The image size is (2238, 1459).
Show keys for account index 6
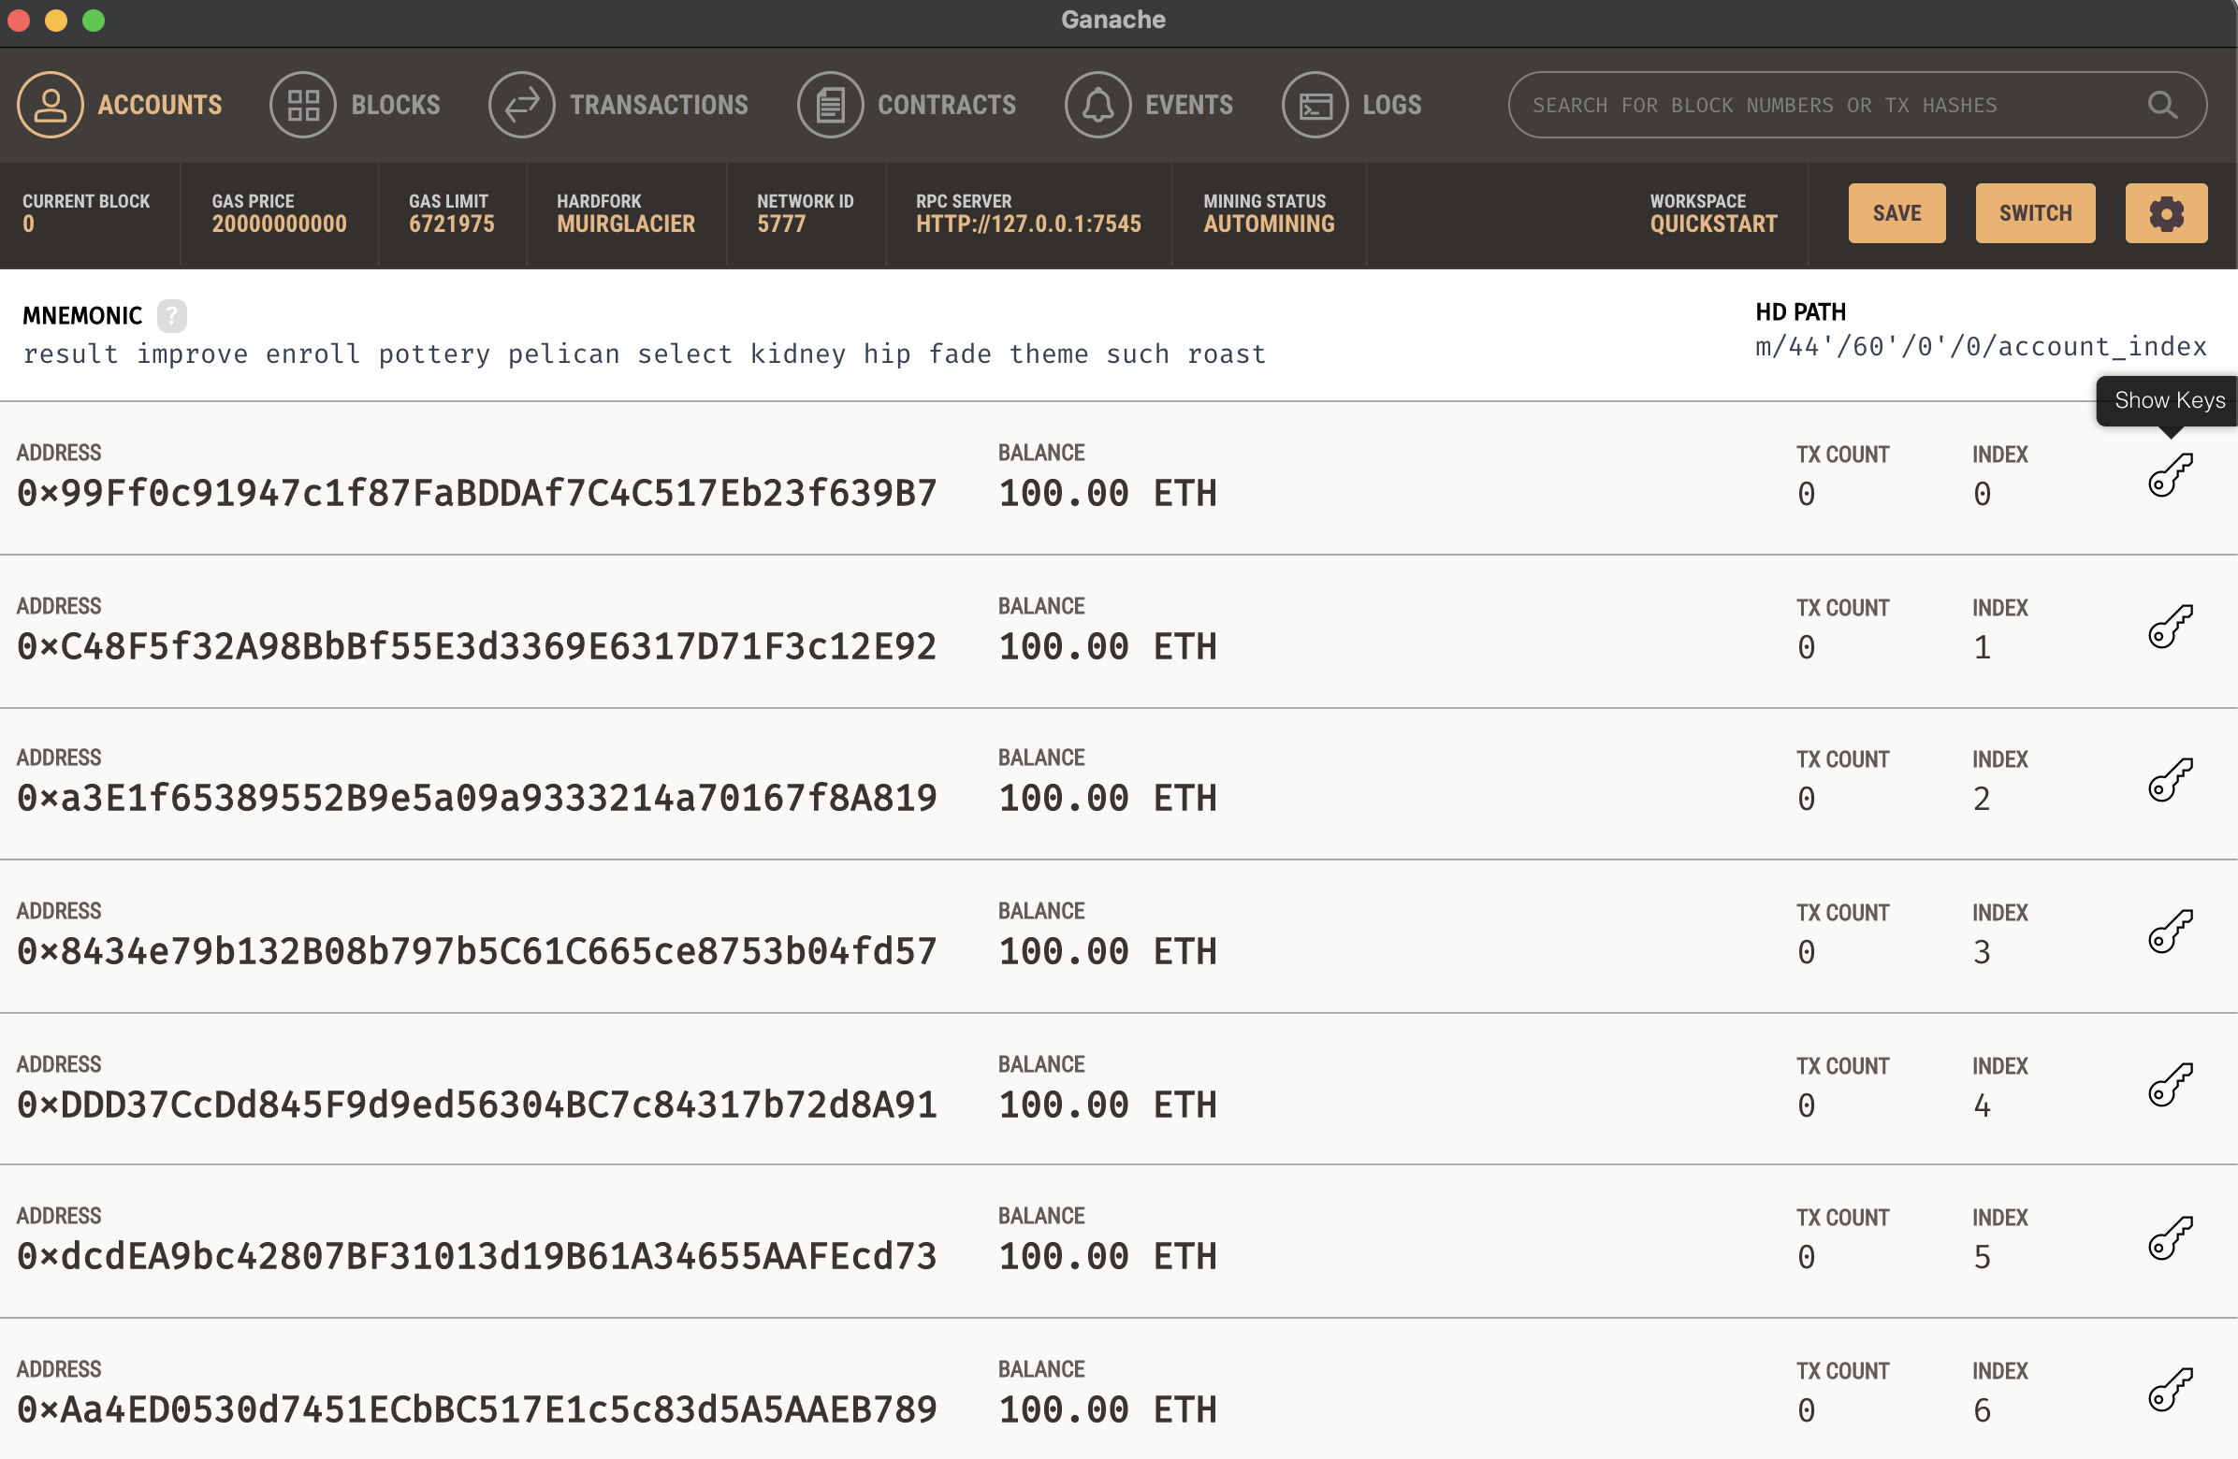[2171, 1390]
